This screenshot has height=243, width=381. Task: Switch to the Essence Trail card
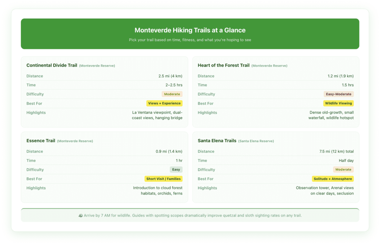point(41,141)
